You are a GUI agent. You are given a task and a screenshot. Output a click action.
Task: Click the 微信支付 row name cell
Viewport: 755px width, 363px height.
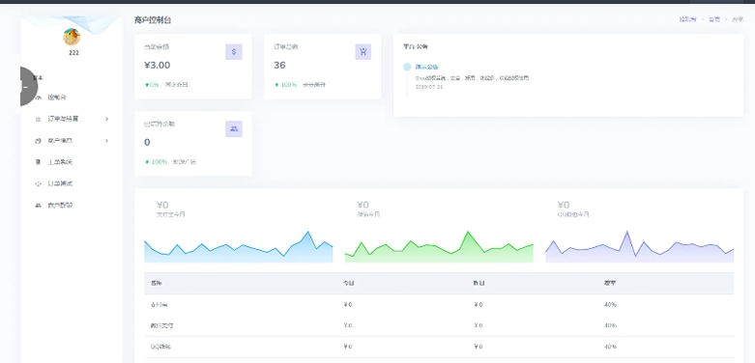[x=161, y=325]
